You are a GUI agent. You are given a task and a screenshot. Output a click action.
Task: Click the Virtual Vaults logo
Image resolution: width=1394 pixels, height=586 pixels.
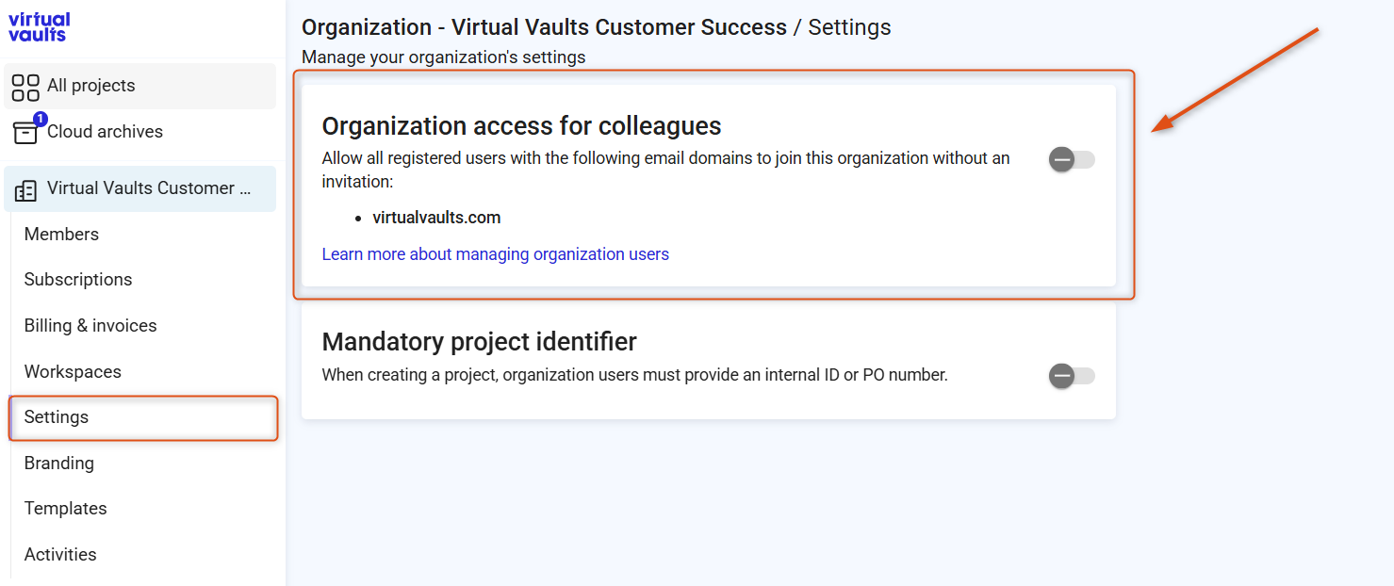tap(40, 26)
